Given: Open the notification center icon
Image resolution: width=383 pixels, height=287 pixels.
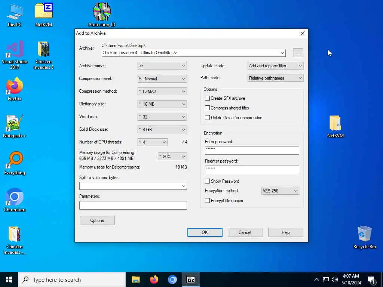Looking at the screenshot, I should click(371, 280).
